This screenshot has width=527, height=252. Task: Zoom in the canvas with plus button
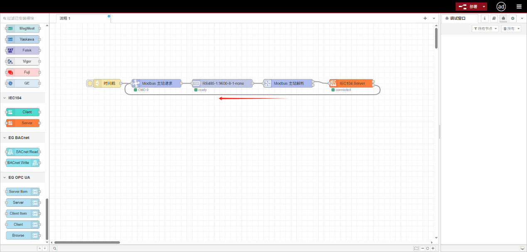[x=433, y=248]
